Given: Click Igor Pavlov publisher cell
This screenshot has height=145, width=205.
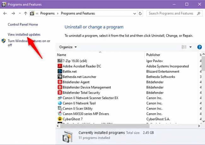Looking at the screenshot, I should tap(155, 61).
